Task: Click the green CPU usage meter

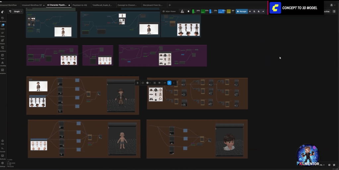Action: pyautogui.click(x=196, y=12)
